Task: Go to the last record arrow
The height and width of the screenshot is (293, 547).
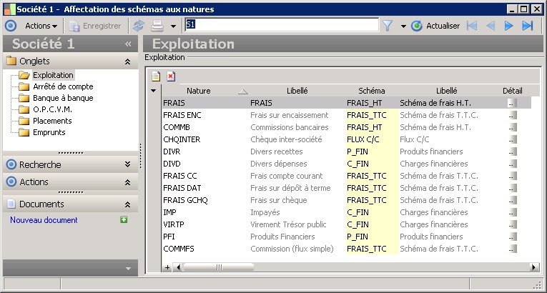Action: pyautogui.click(x=528, y=26)
